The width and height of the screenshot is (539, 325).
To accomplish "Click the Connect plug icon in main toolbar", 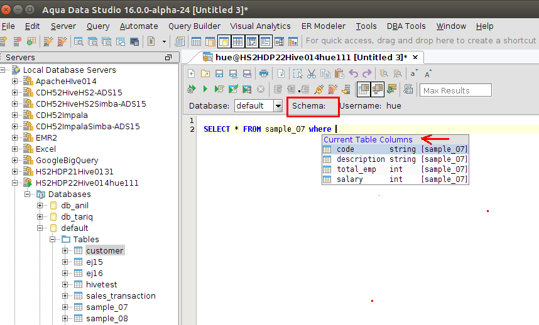I will 48,41.
